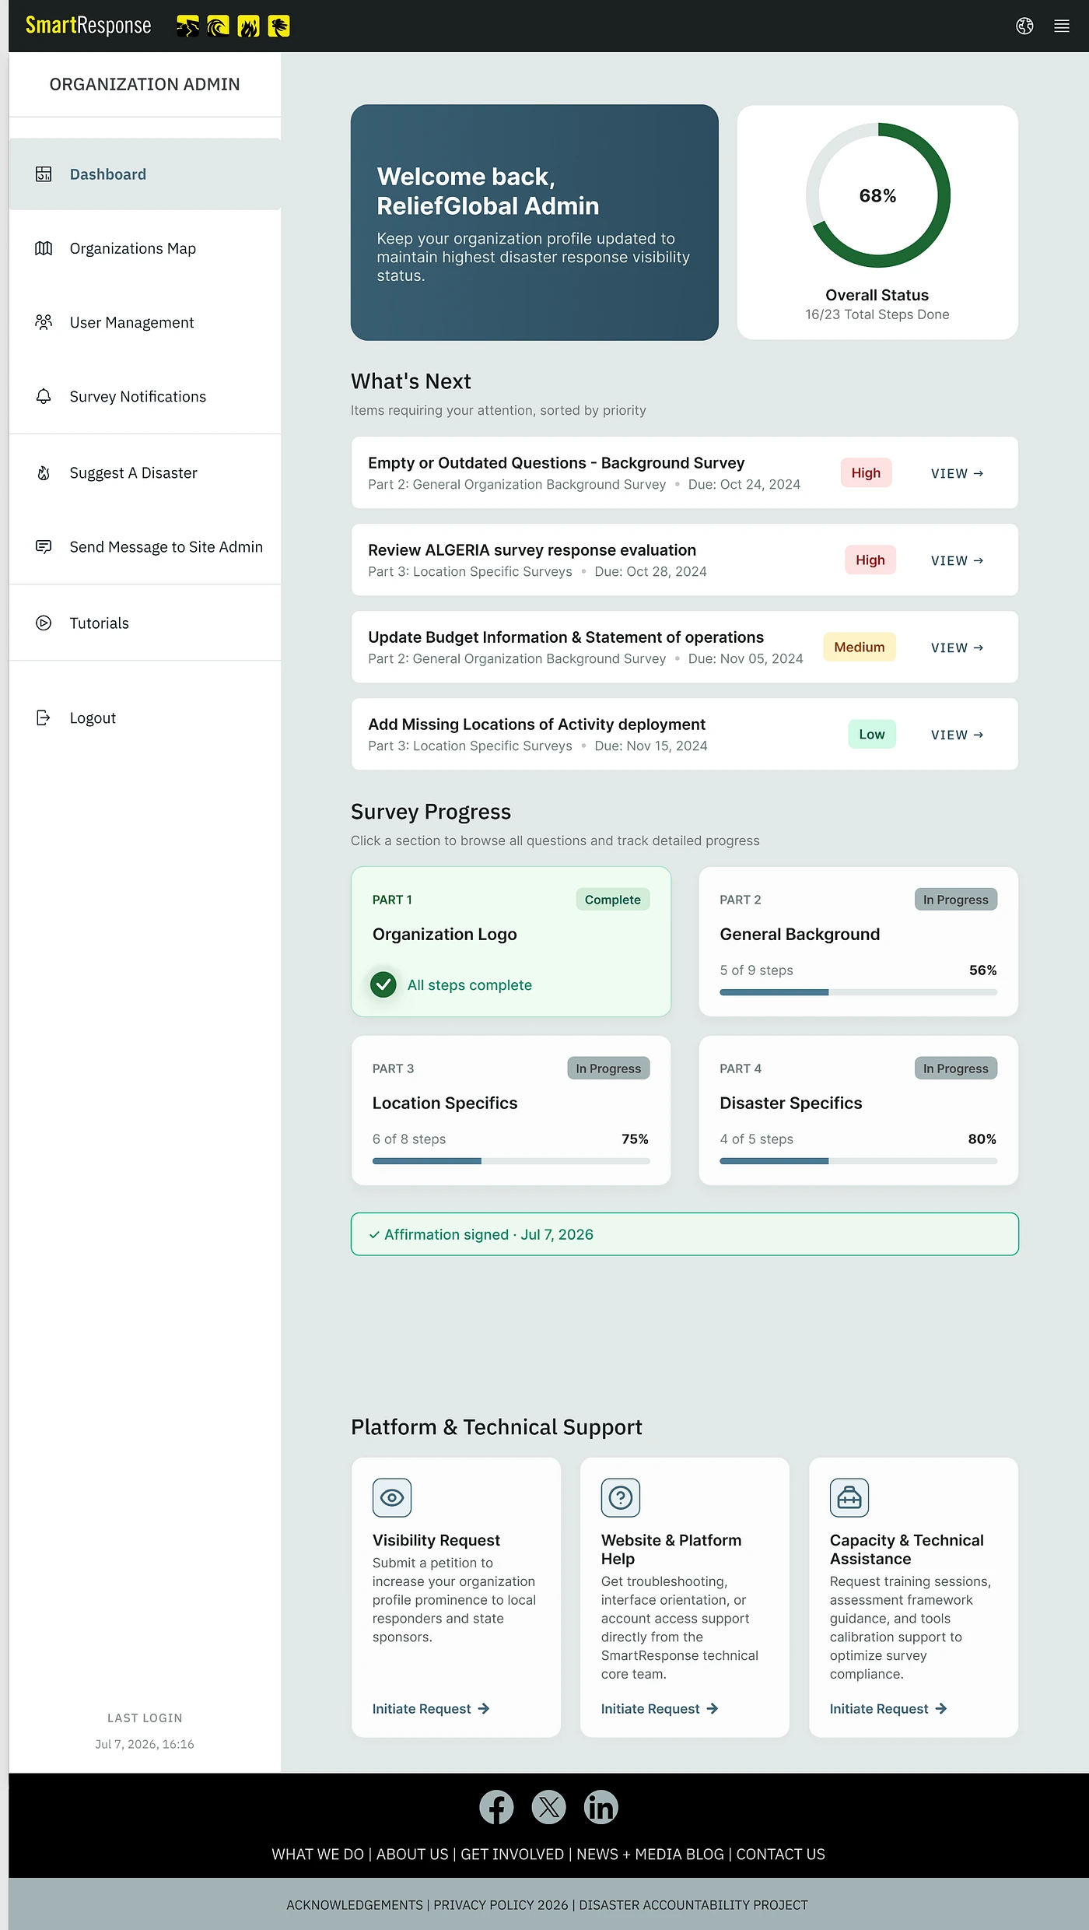Click the hurricane icon in header
Screen dimensions: 1089x1930
click(279, 26)
